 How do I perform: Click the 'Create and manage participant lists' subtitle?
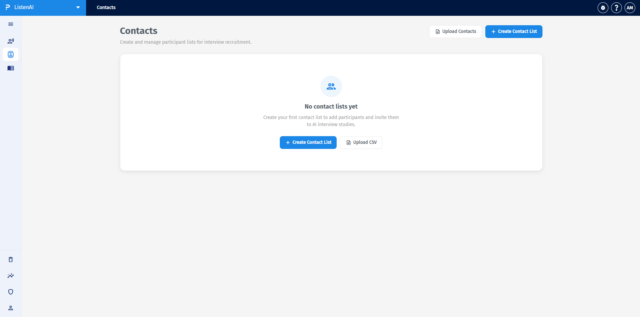click(186, 42)
